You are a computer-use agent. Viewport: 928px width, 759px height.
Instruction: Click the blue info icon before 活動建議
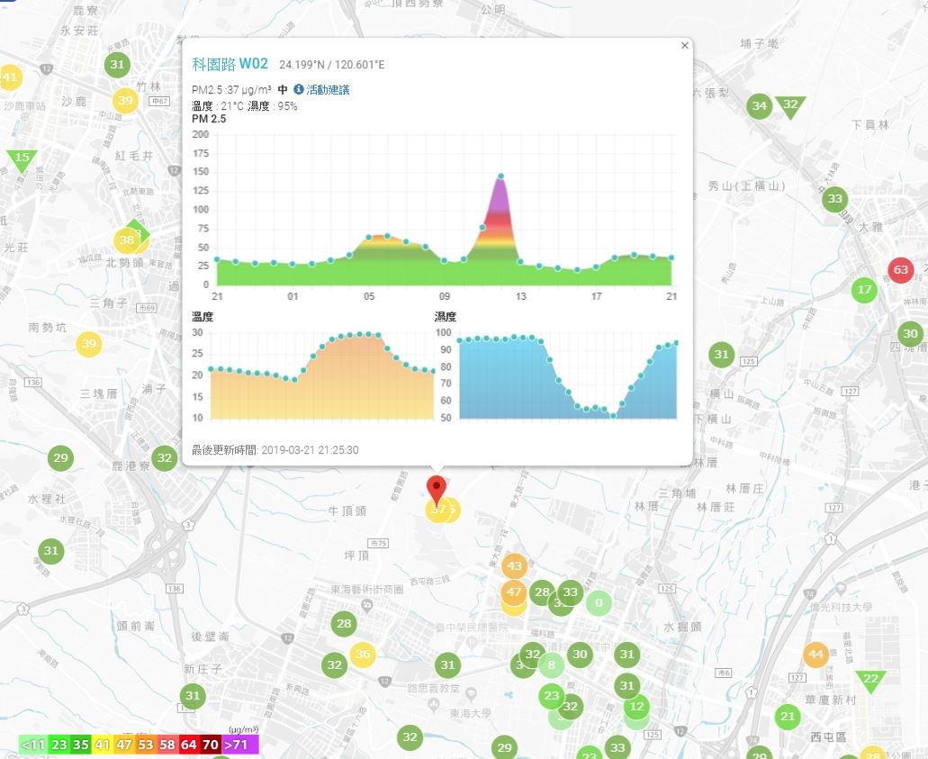299,89
